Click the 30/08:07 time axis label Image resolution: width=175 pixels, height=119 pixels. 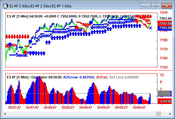click(50, 107)
